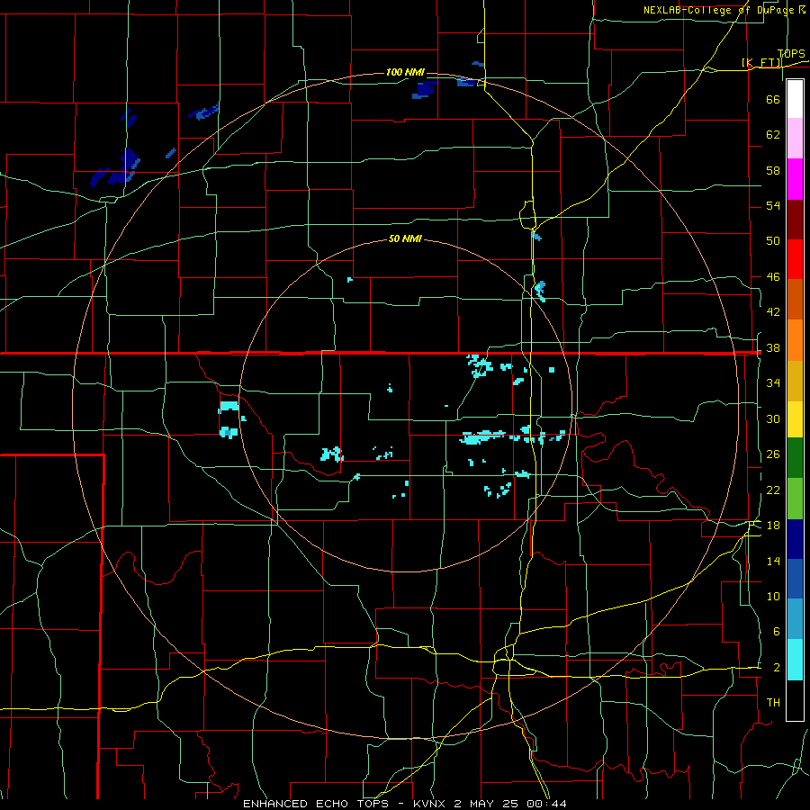Select the black TH legend swatch
The image size is (810, 810).
pos(795,700)
